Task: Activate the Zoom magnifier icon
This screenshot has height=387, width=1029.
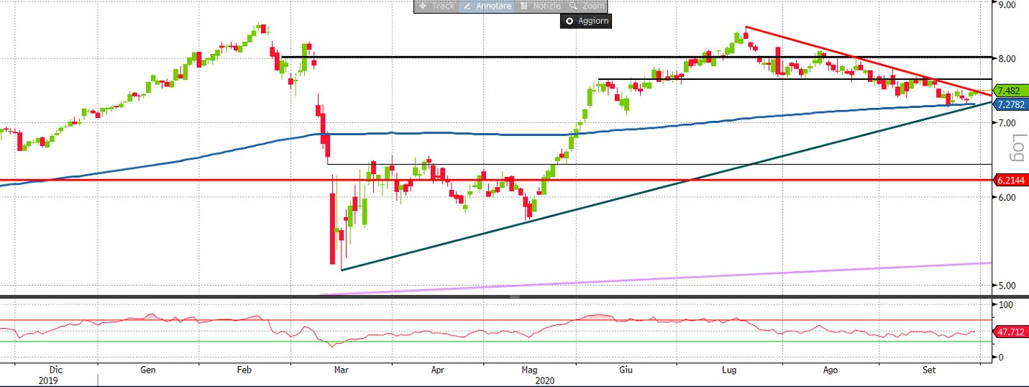Action: 574,6
